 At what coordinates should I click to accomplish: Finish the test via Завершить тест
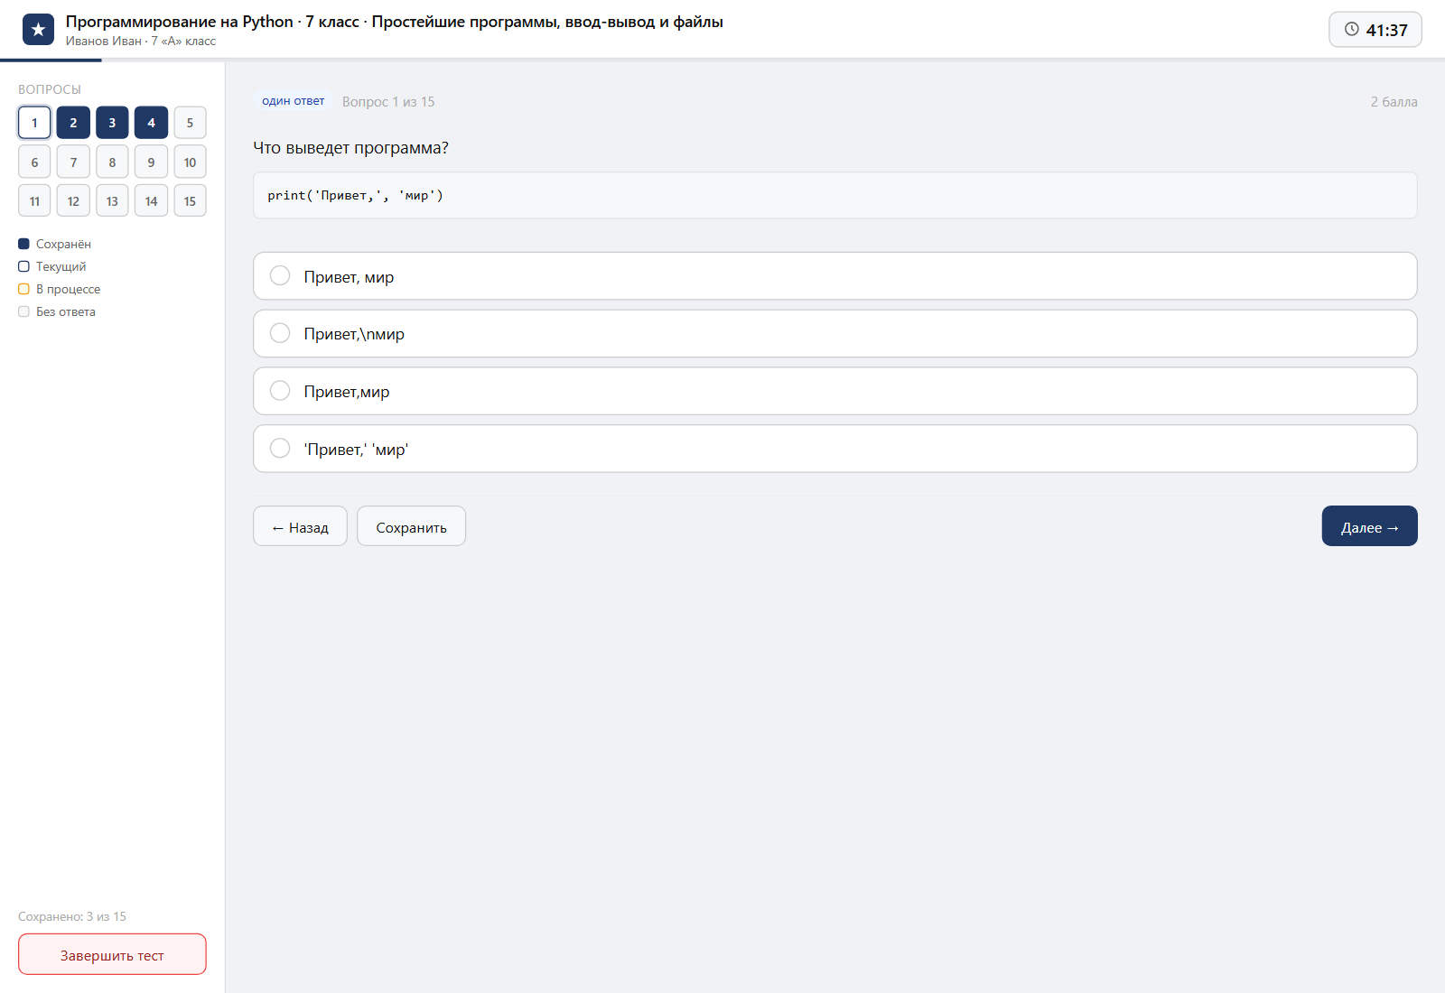tap(112, 954)
